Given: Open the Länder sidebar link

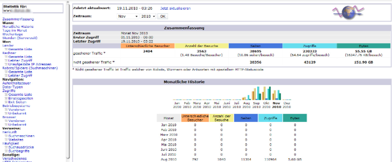Looking at the screenshot, I should pos(8,45).
